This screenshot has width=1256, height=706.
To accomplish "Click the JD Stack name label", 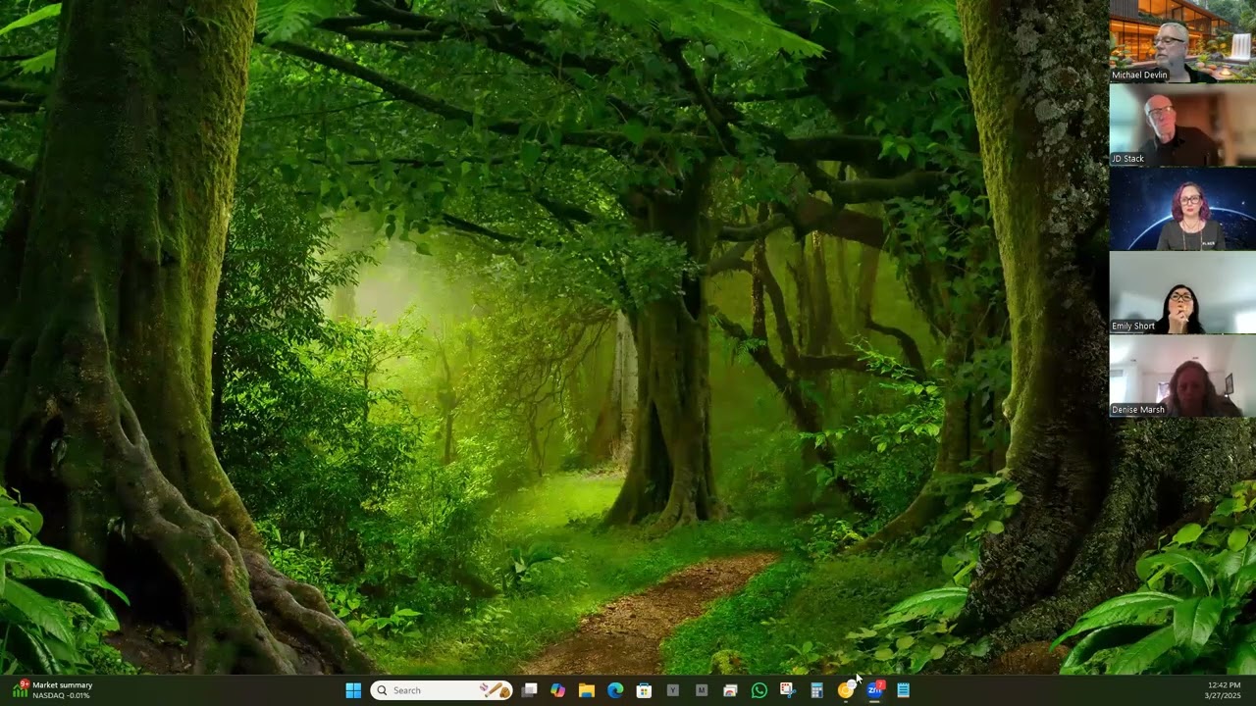I will 1127,158.
